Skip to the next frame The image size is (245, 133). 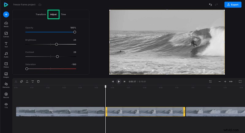[124, 82]
